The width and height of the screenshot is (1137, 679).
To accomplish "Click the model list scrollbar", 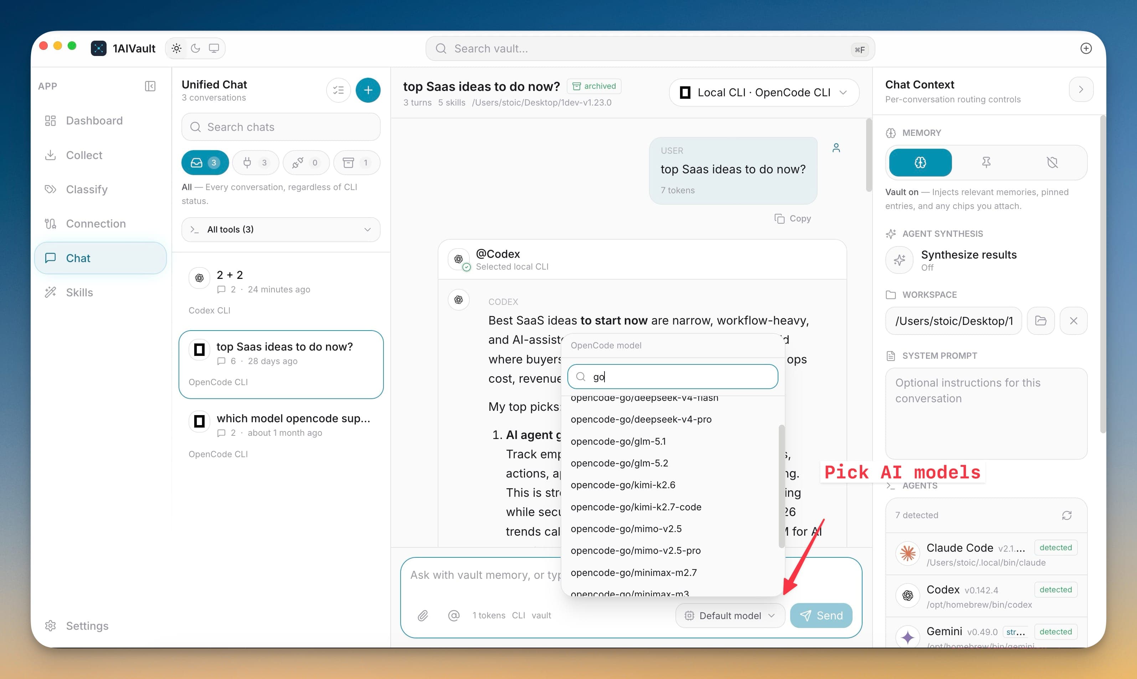I will [x=781, y=486].
